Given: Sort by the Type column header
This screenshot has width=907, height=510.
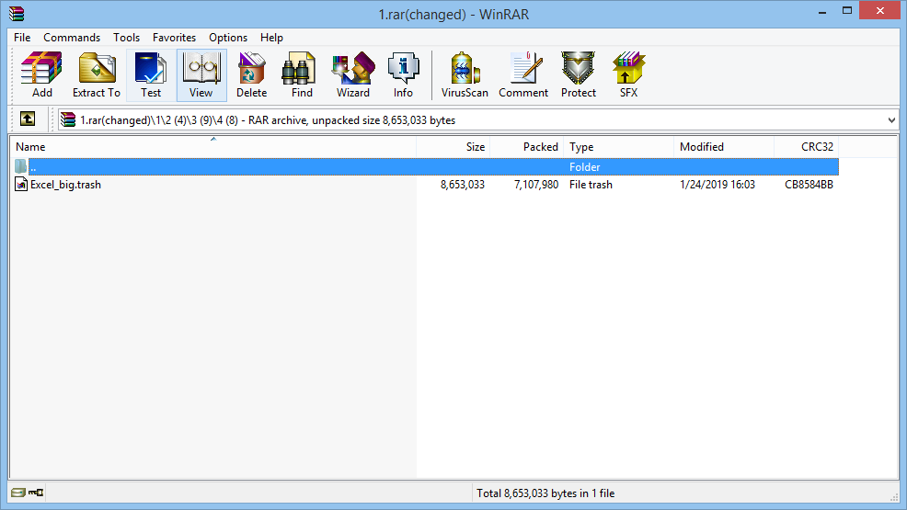Looking at the screenshot, I should pos(619,147).
